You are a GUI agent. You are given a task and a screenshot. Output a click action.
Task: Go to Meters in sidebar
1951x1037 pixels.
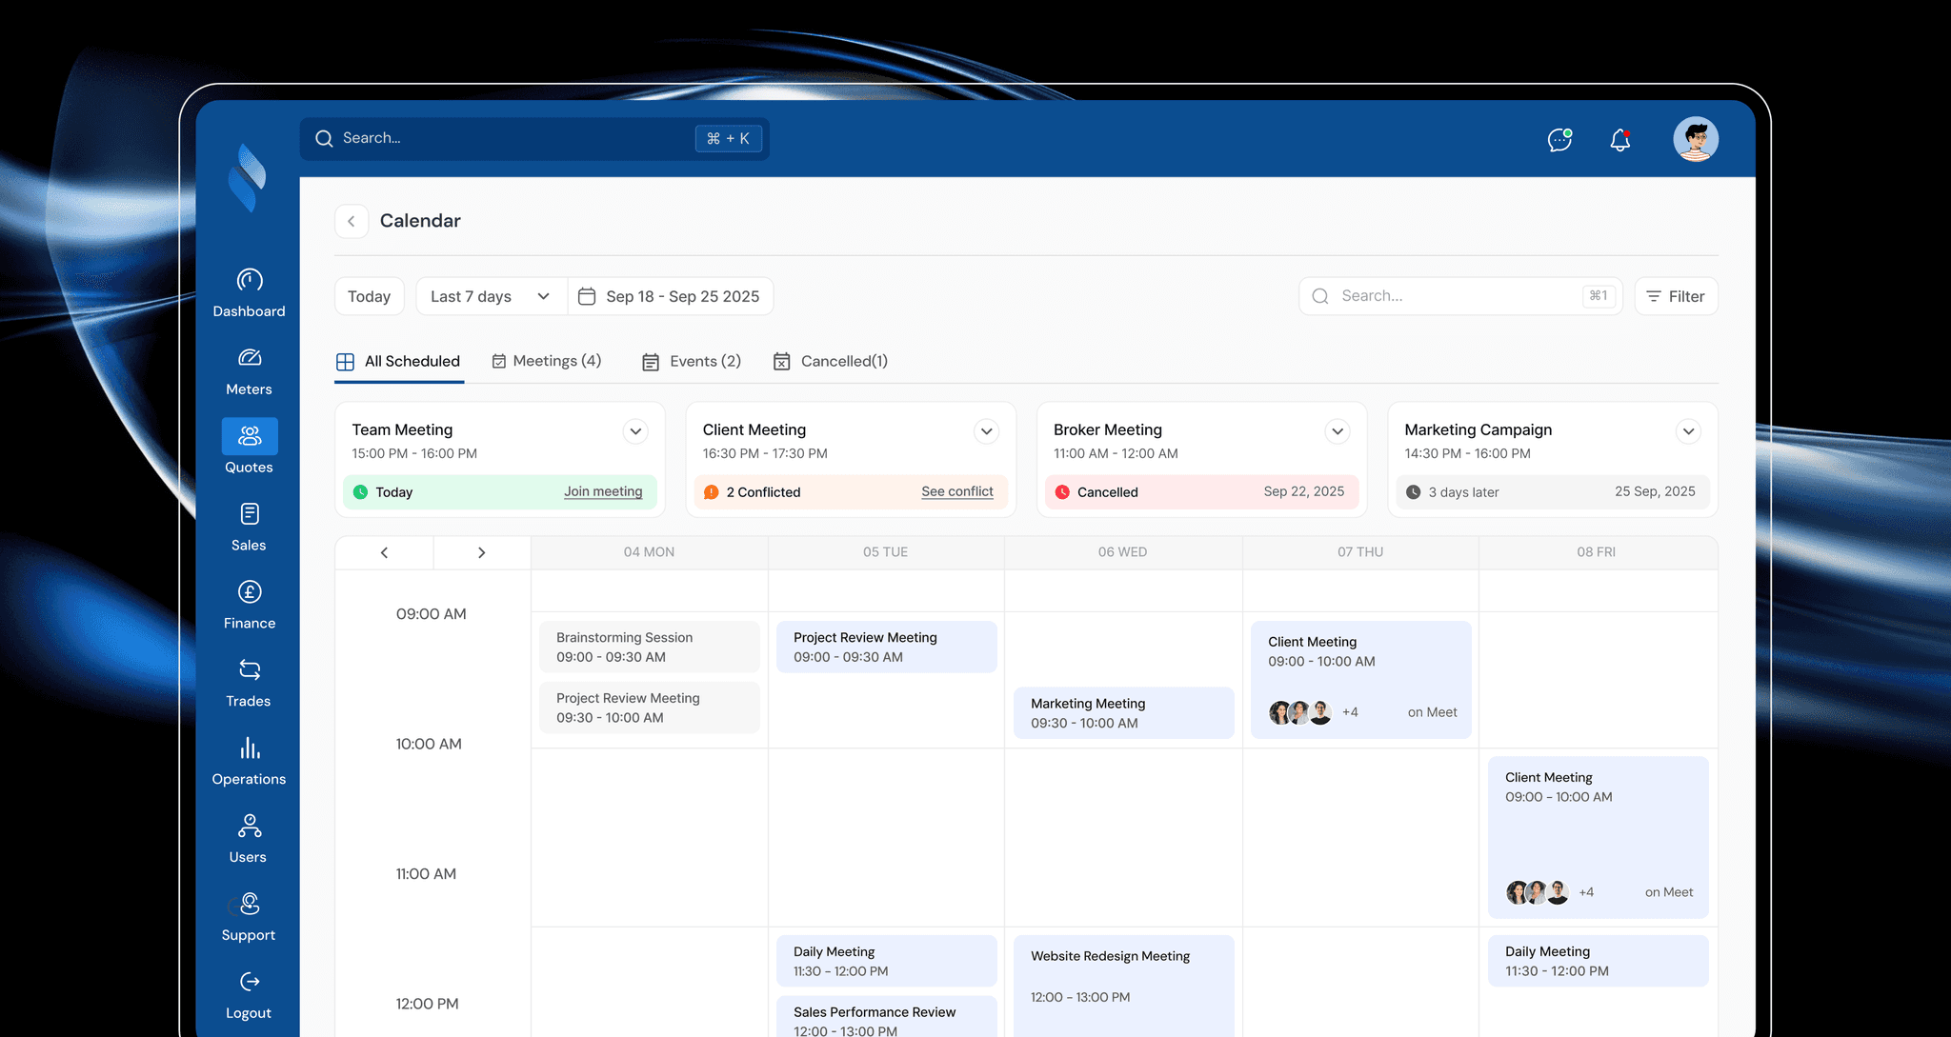[x=250, y=359]
